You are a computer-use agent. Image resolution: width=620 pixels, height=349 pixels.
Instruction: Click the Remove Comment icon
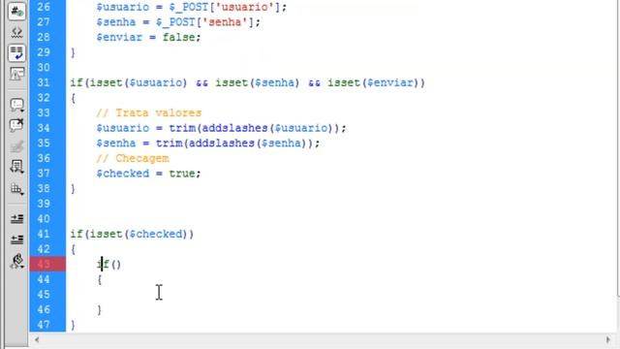coord(16,125)
